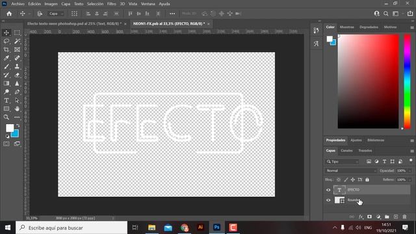Screen dimensions: 416x234
Task: Open the Capas panel options menu
Action: [x=412, y=151]
